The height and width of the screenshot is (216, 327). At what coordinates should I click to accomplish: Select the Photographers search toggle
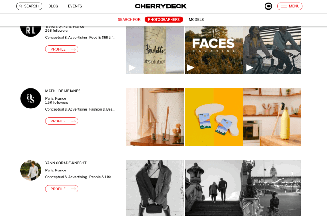[x=164, y=19]
